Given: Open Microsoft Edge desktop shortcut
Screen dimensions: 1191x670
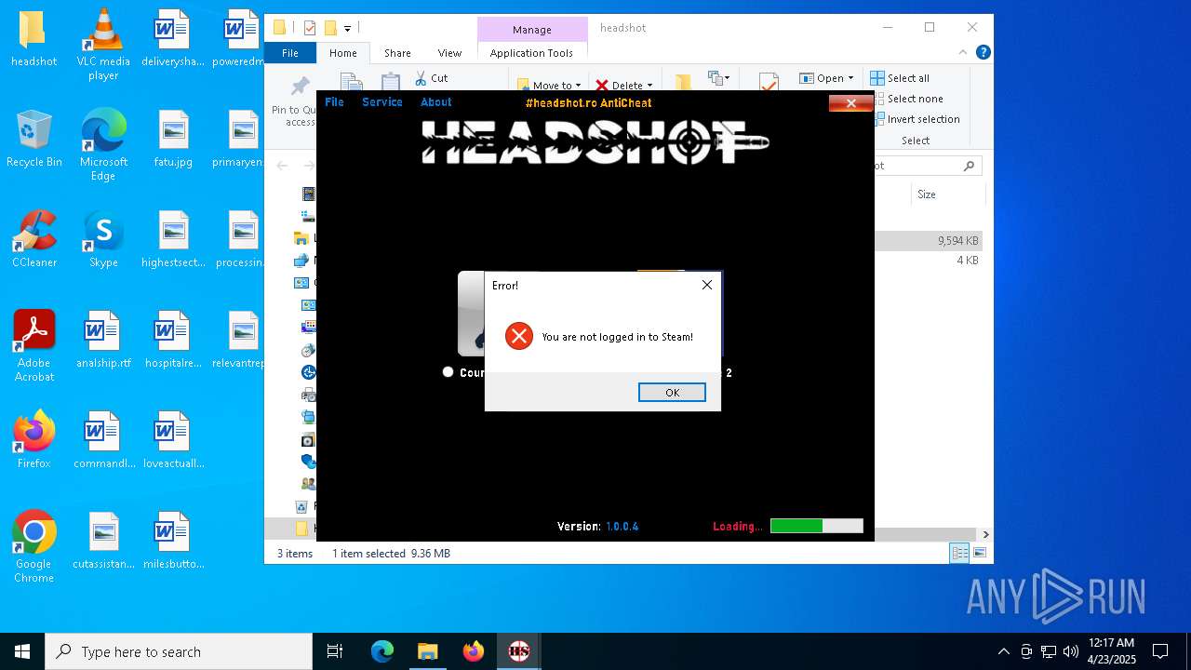Looking at the screenshot, I should pyautogui.click(x=103, y=145).
